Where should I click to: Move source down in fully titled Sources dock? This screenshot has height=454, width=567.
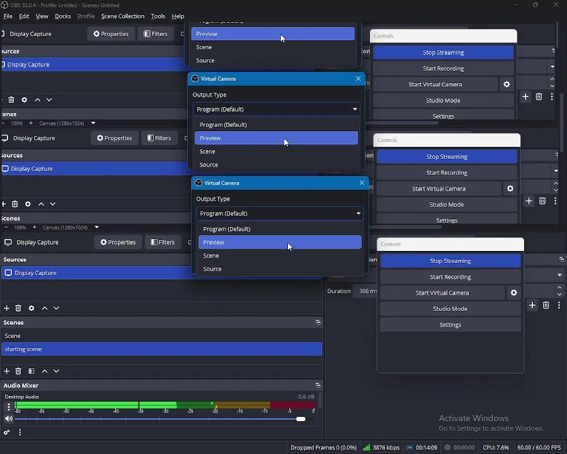pos(57,308)
